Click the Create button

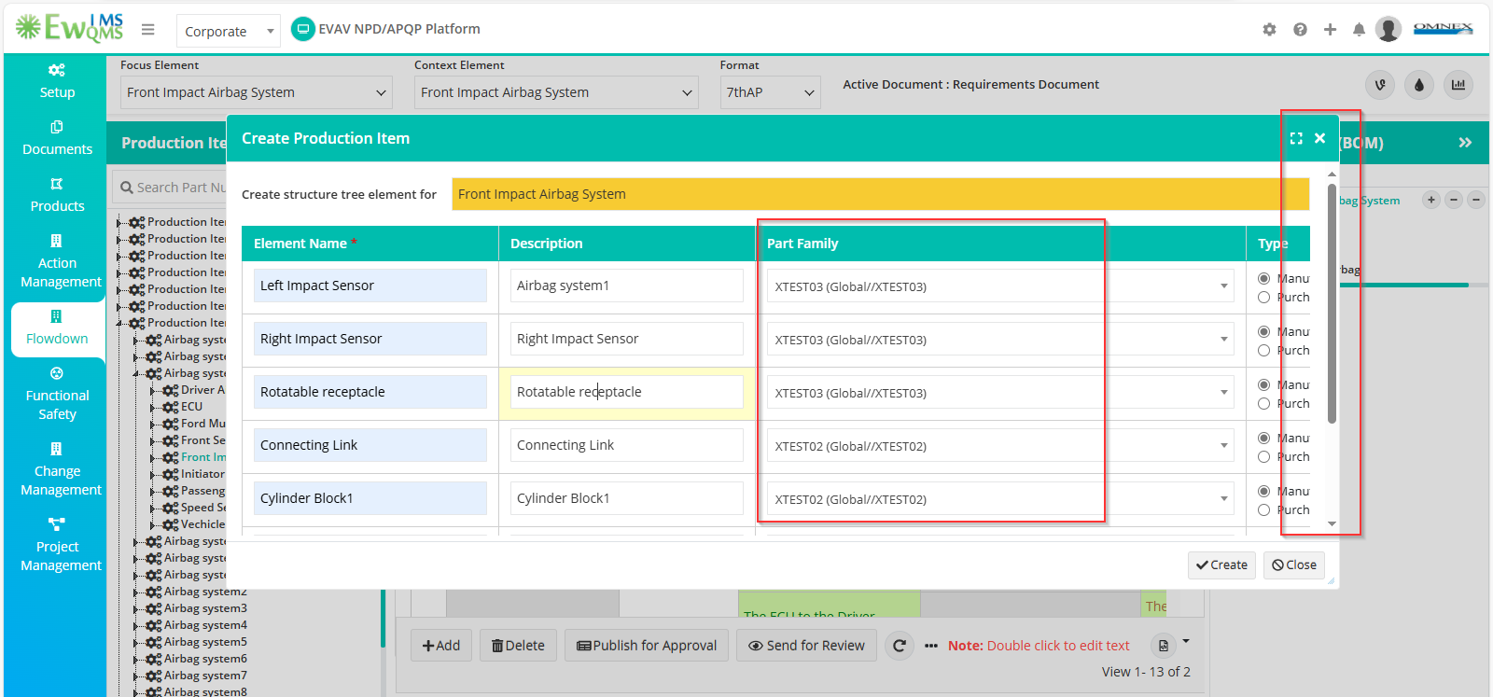(1221, 565)
